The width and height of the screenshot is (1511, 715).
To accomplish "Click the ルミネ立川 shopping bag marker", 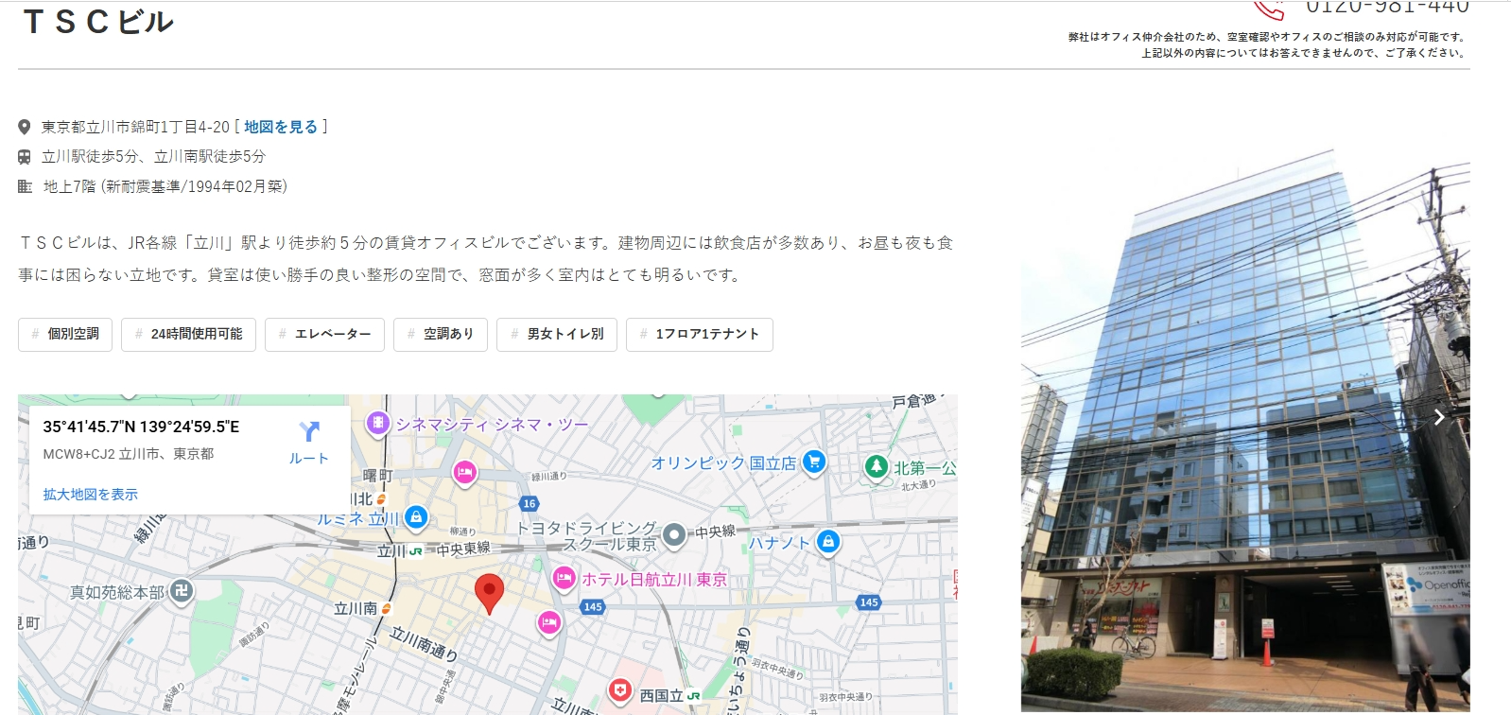I will point(416,516).
